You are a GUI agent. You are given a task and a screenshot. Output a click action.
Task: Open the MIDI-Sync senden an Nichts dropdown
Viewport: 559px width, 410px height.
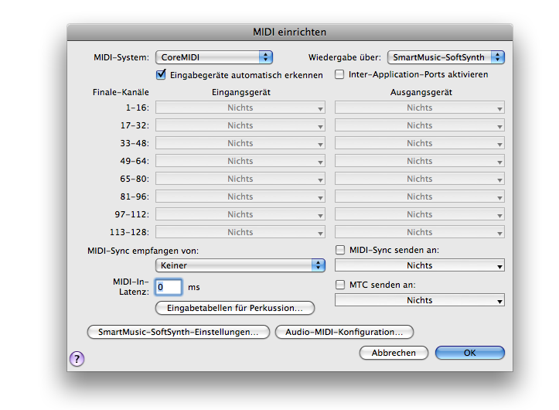[420, 265]
